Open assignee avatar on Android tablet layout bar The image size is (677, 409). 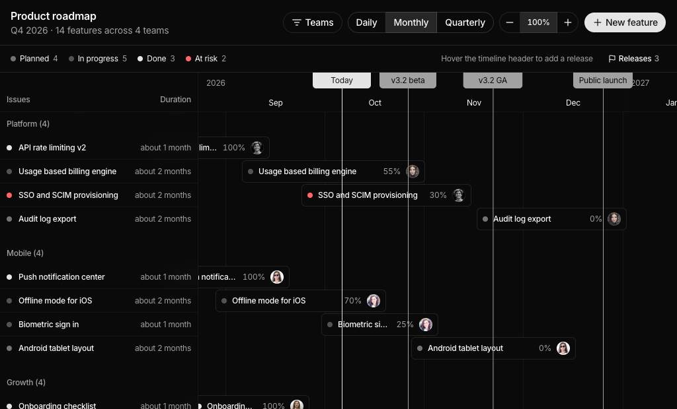coord(563,348)
